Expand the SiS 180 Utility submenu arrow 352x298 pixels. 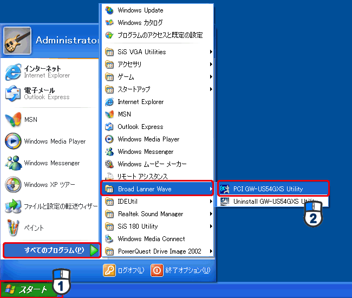pos(211,226)
